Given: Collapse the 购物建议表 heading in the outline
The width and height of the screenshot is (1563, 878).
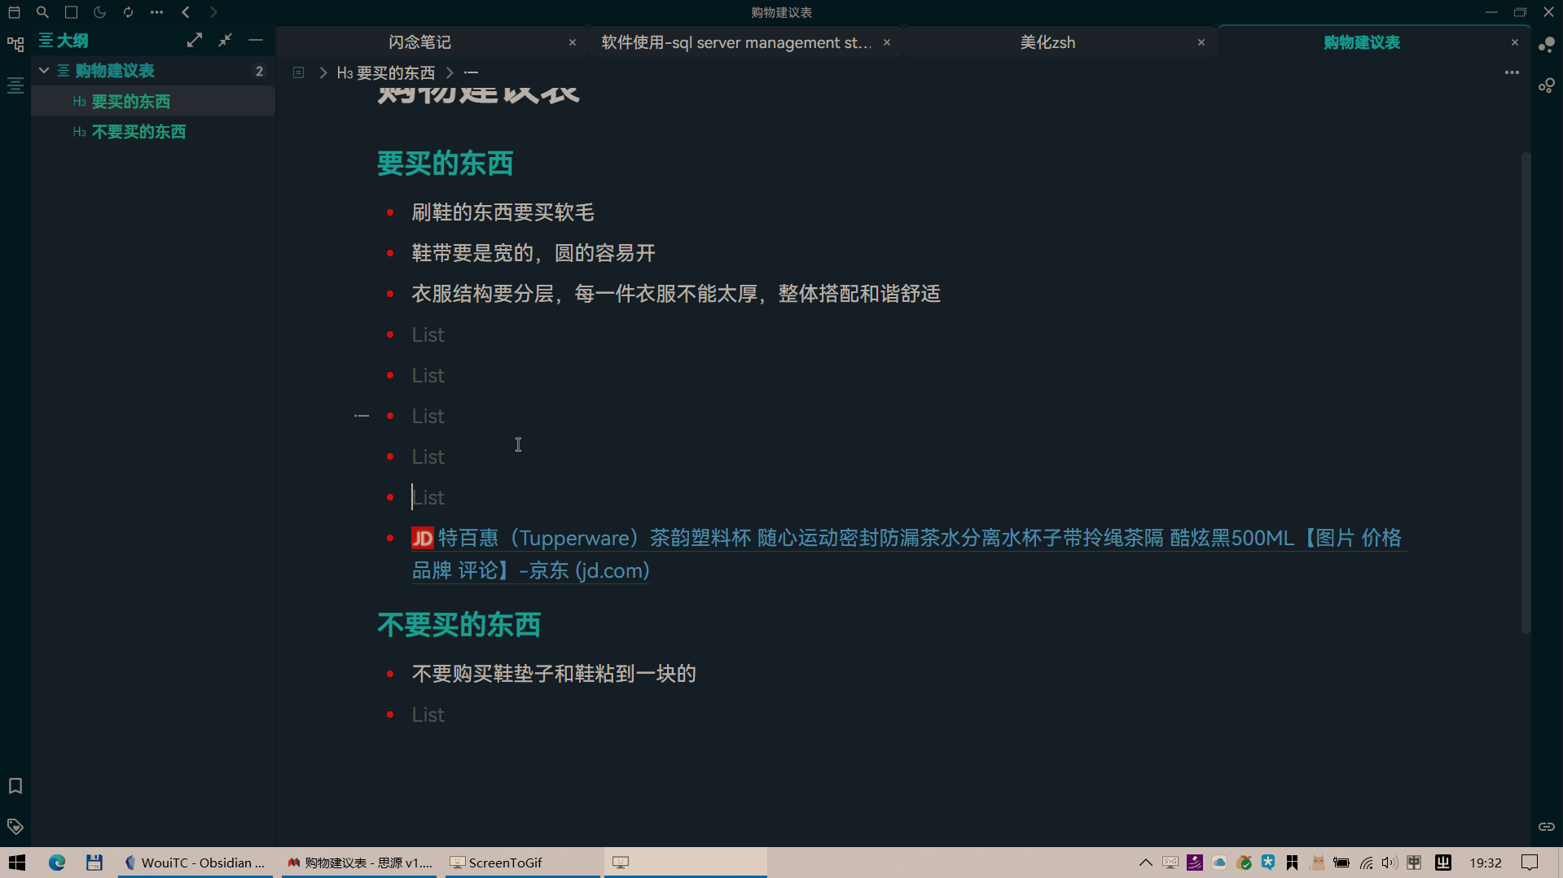Looking at the screenshot, I should pyautogui.click(x=43, y=70).
